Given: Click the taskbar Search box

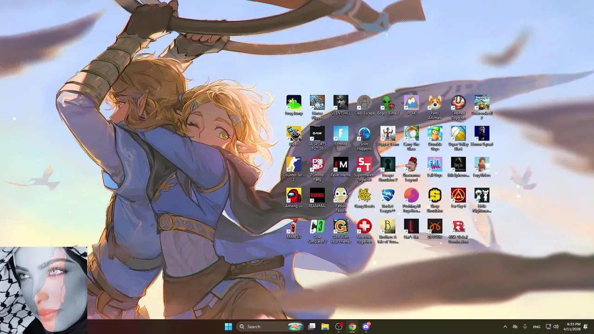Looking at the screenshot, I should coord(270,327).
